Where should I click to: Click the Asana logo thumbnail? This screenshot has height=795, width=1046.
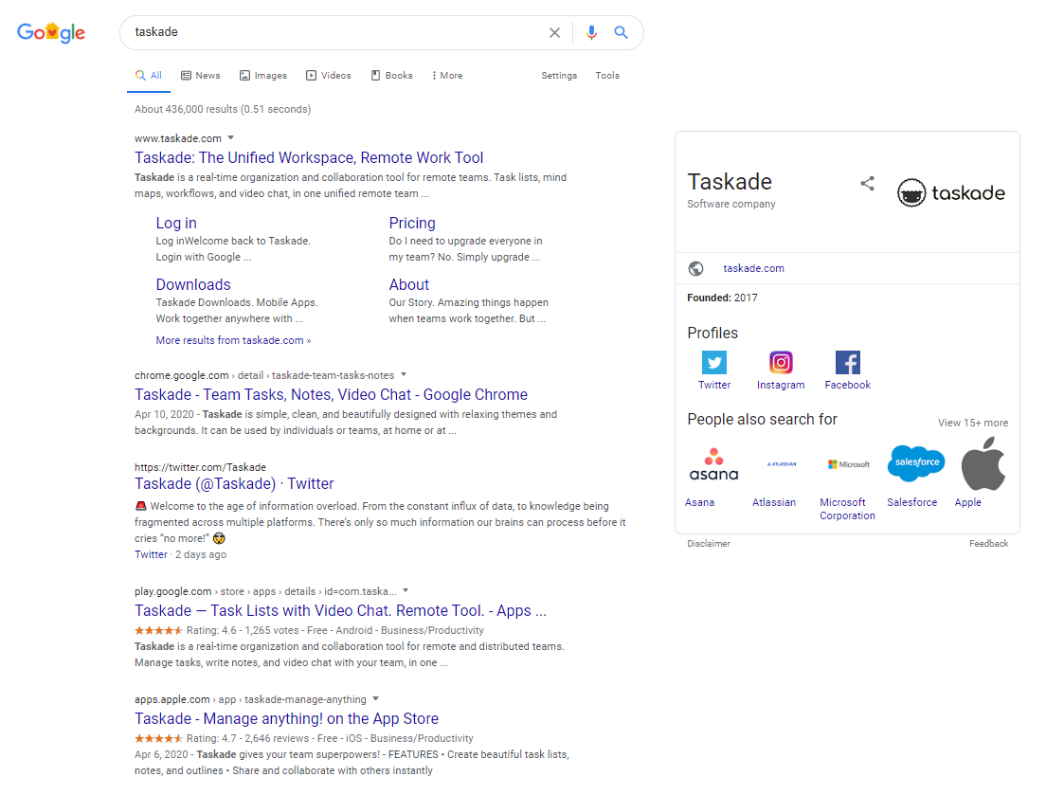(713, 464)
